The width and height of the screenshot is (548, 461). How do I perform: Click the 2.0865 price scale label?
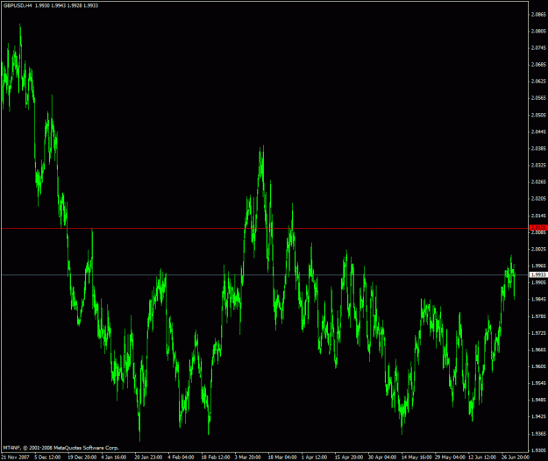(x=538, y=14)
